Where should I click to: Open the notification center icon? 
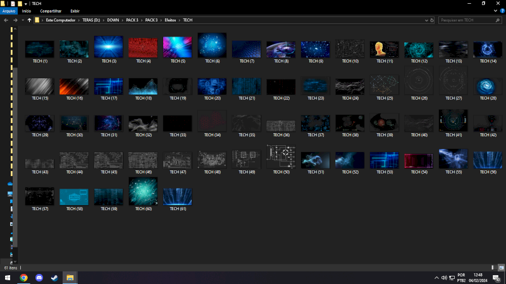coord(497,278)
